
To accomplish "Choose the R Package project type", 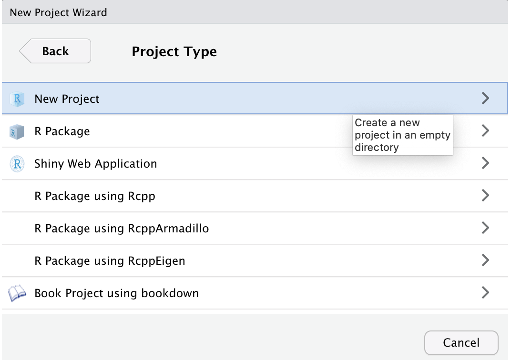I will (62, 131).
